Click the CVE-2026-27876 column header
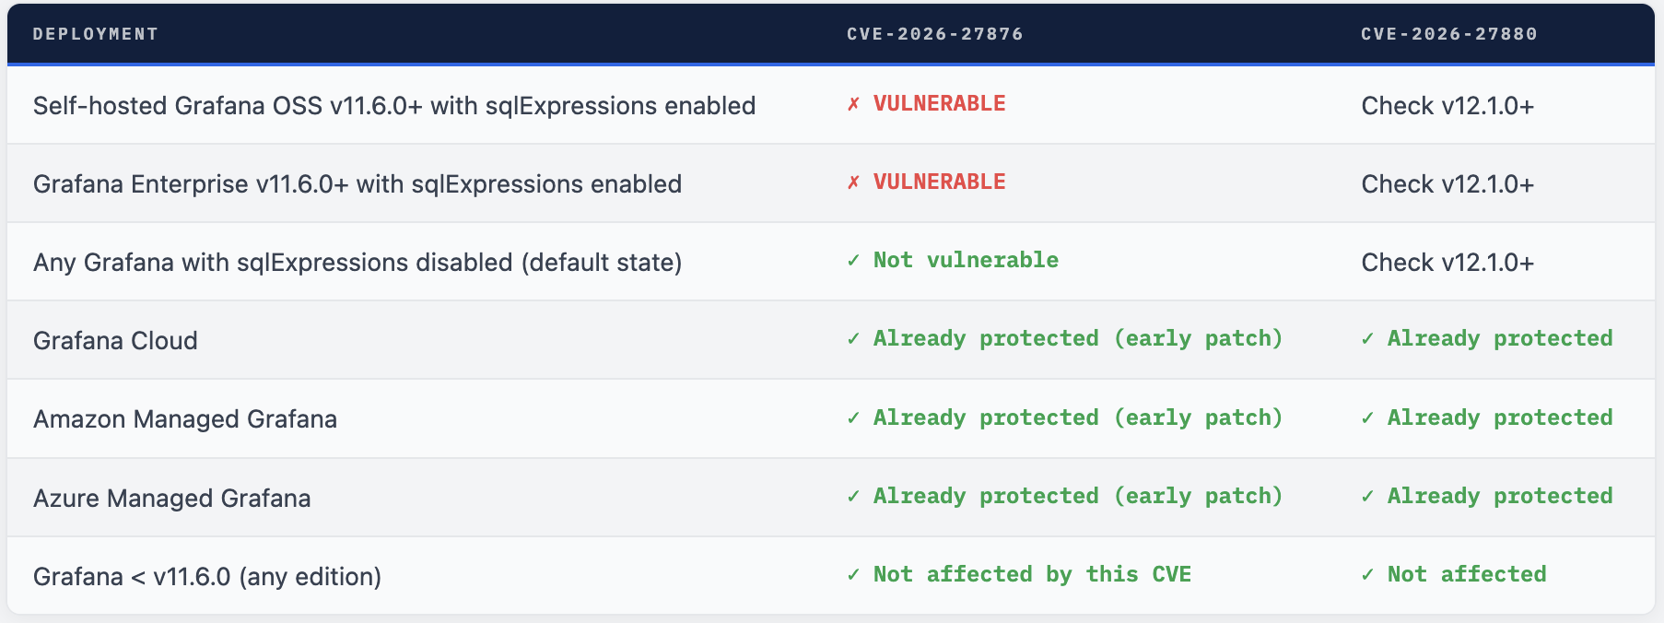This screenshot has height=623, width=1664. tap(934, 34)
